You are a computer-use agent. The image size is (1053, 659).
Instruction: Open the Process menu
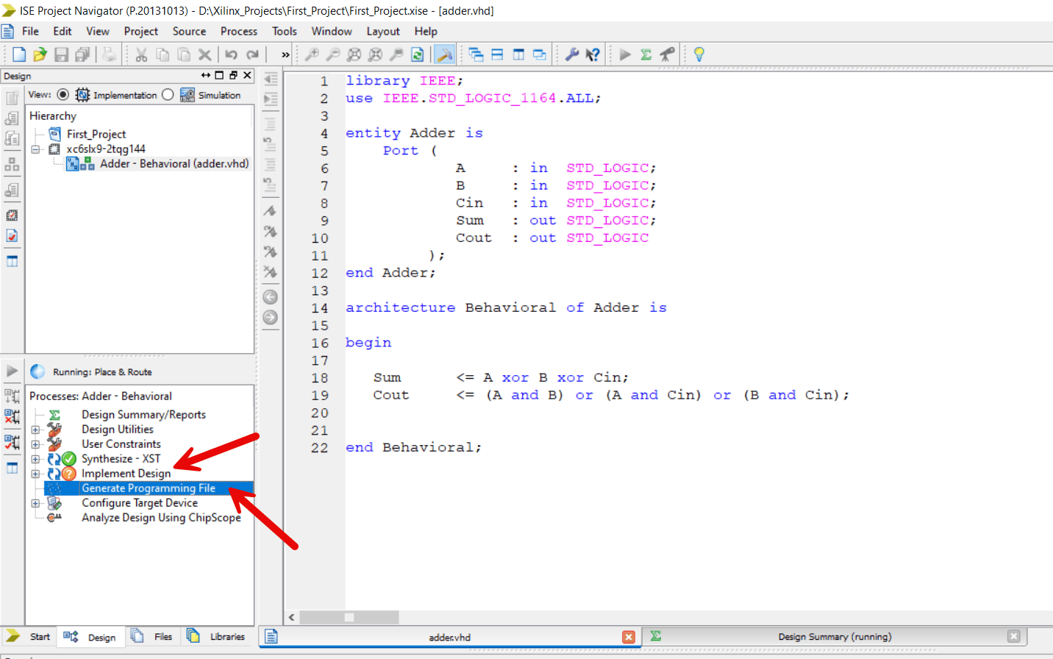238,31
